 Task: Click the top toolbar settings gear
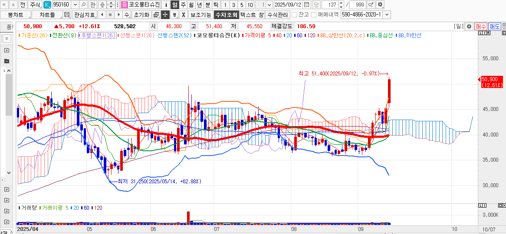[380, 5]
